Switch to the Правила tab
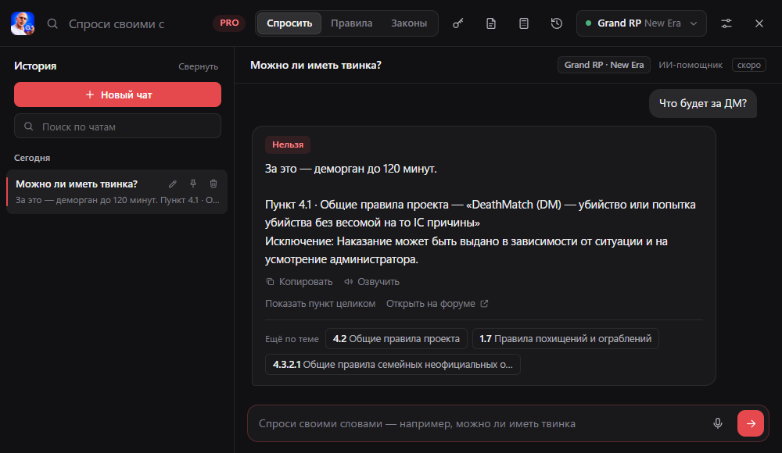 click(x=352, y=23)
